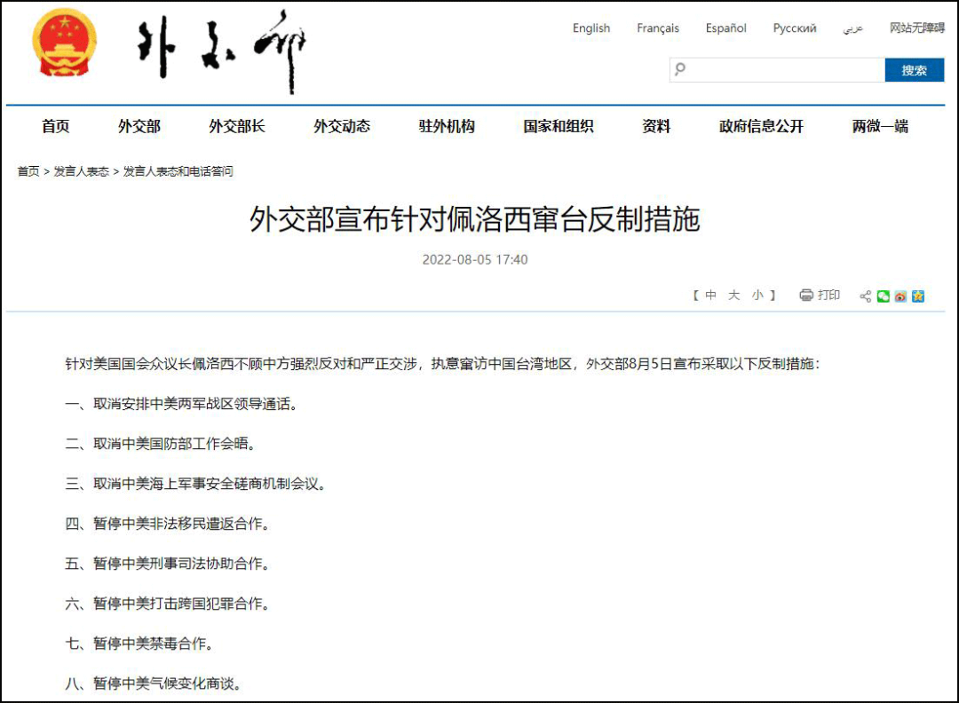Open 国家和组织 navigation menu item
Image resolution: width=959 pixels, height=703 pixels.
point(559,126)
